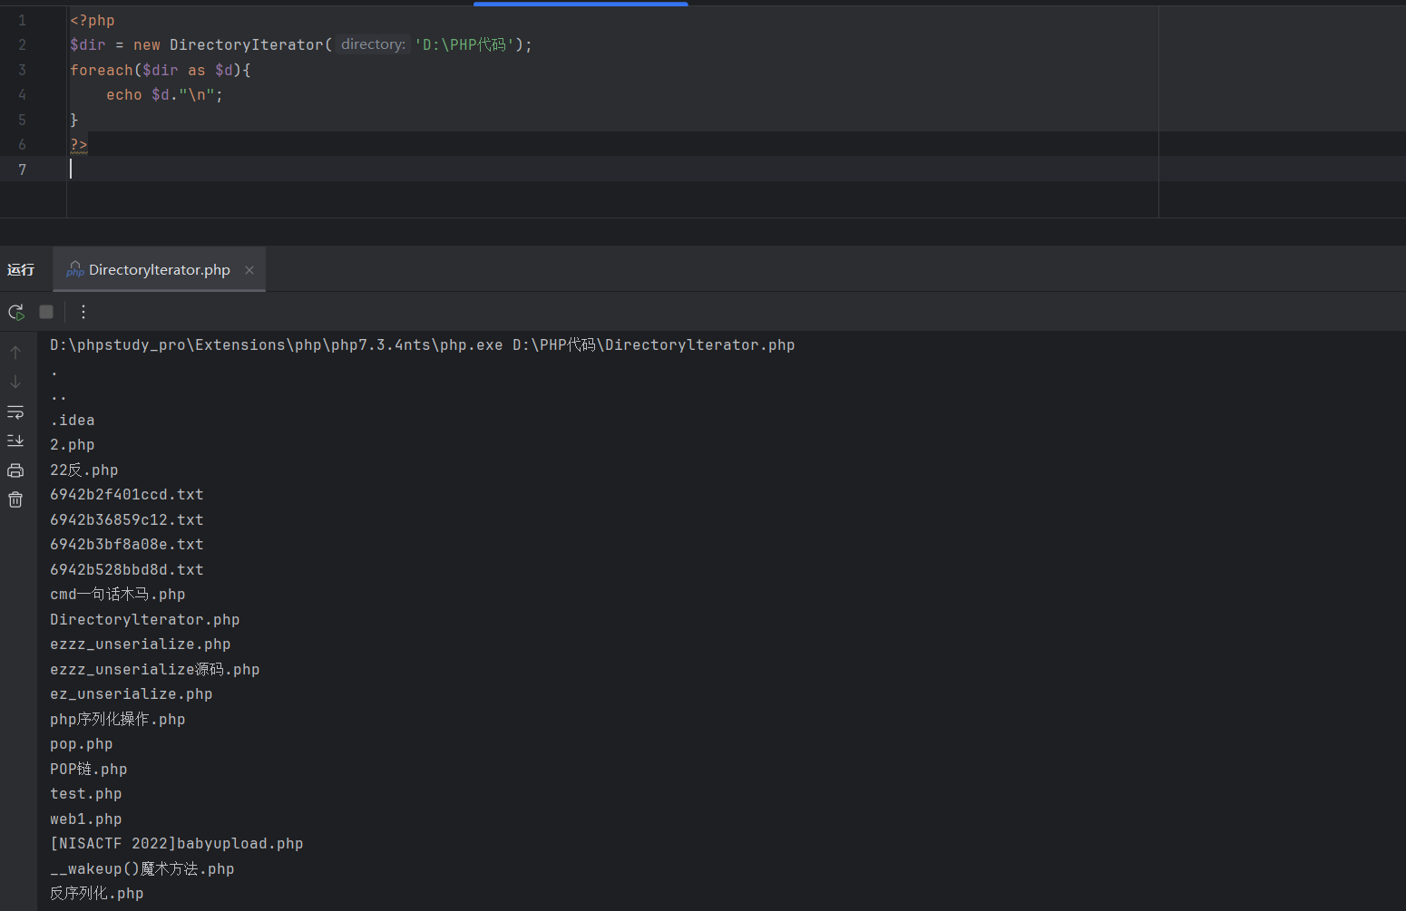Click line number 4 in the gutter
Screen dimensions: 1406x911
click(x=22, y=94)
